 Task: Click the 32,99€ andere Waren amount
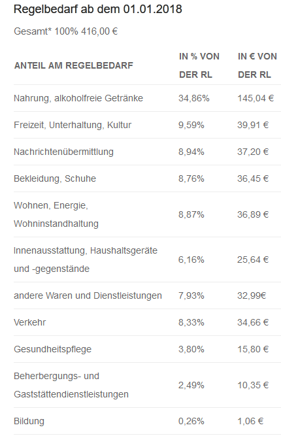[252, 295]
